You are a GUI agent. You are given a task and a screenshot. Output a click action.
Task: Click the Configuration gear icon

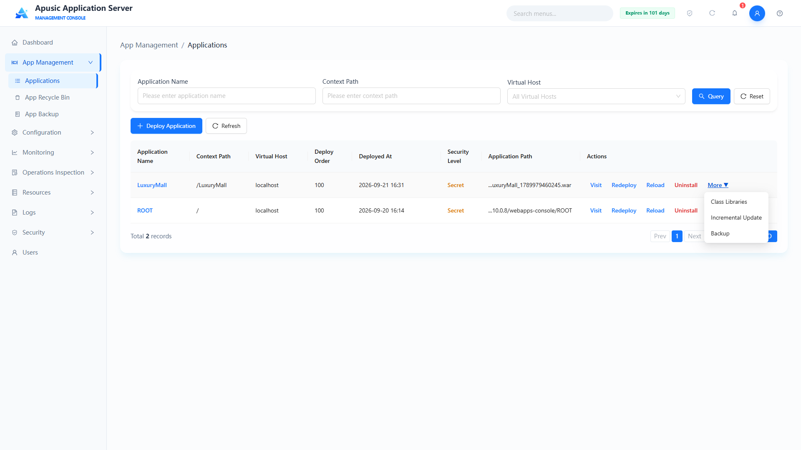tap(15, 132)
